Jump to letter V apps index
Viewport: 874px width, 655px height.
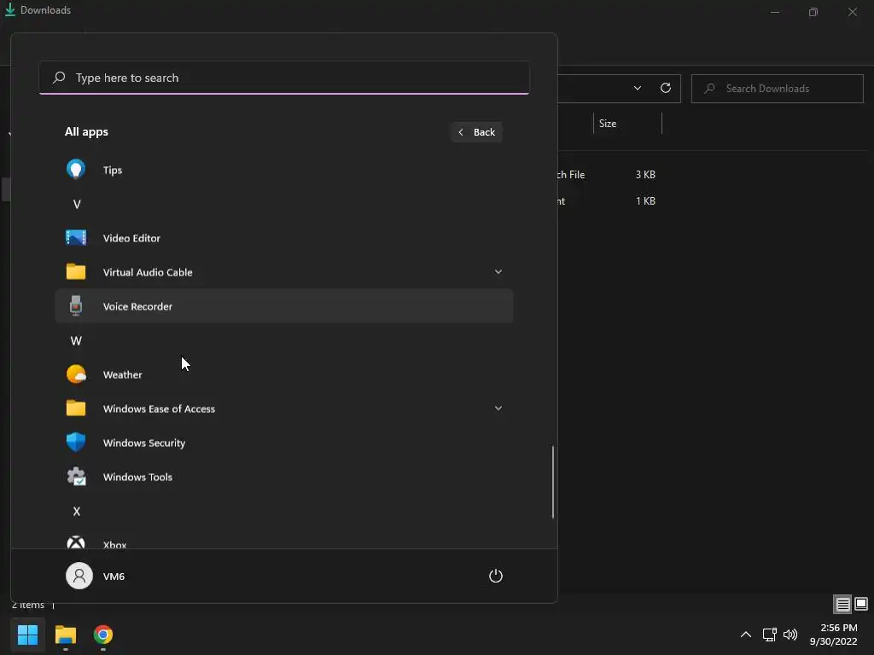point(77,205)
